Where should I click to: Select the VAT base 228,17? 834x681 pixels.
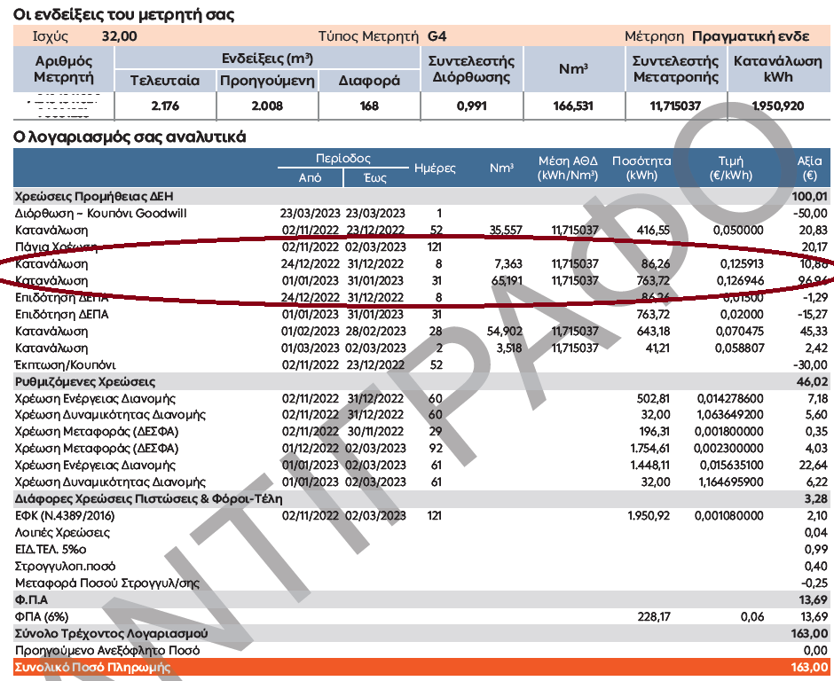(x=654, y=616)
